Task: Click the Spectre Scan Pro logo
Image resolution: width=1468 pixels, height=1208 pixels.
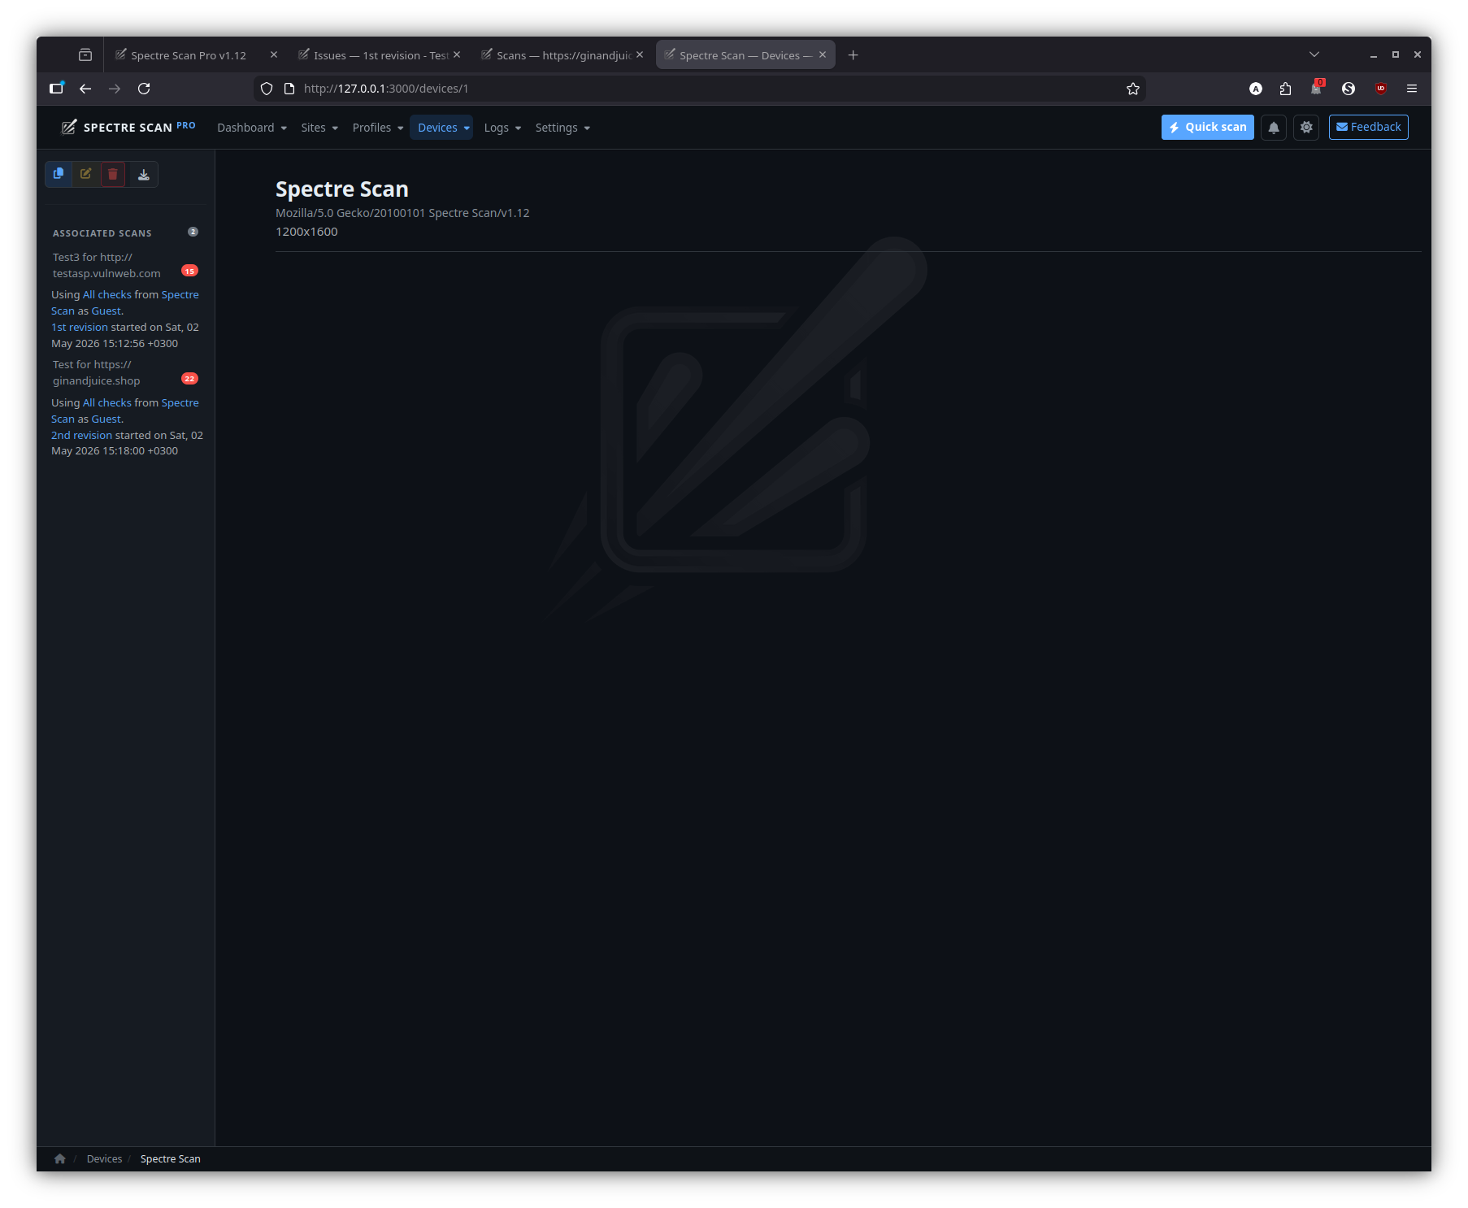Action: (128, 127)
